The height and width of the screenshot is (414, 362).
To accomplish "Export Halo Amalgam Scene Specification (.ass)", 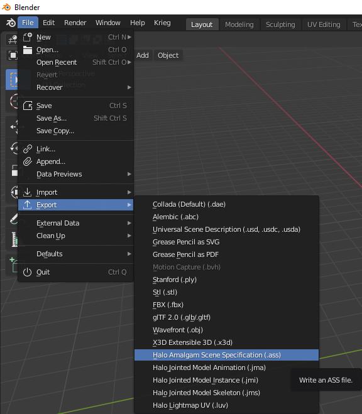I will click(226, 355).
